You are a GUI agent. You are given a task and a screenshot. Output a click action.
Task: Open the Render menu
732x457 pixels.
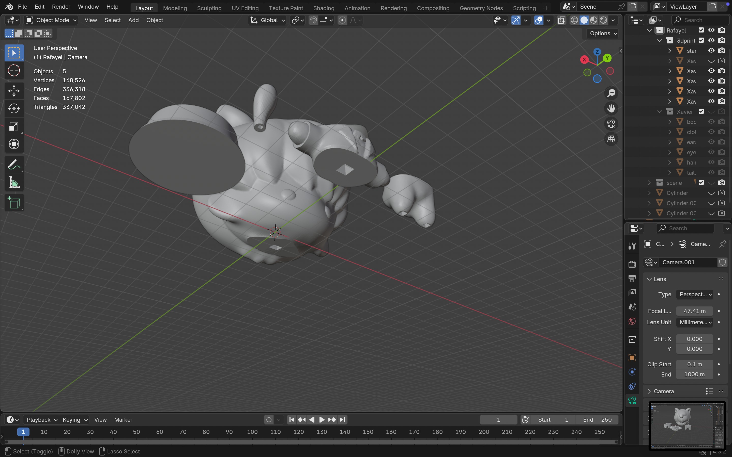pyautogui.click(x=61, y=7)
